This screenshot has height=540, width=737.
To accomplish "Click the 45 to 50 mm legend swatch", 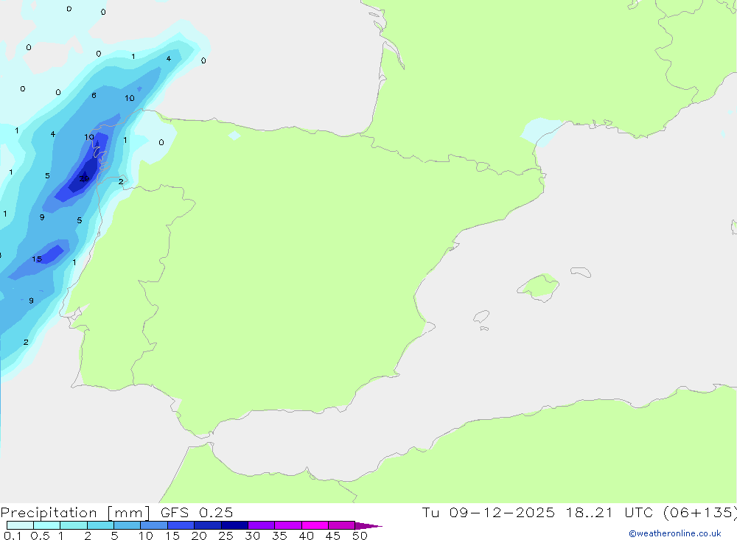I will pyautogui.click(x=342, y=525).
